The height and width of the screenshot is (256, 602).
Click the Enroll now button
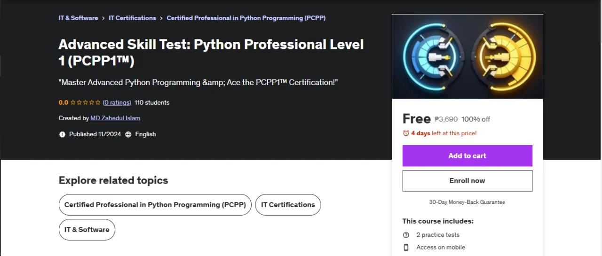pos(467,180)
